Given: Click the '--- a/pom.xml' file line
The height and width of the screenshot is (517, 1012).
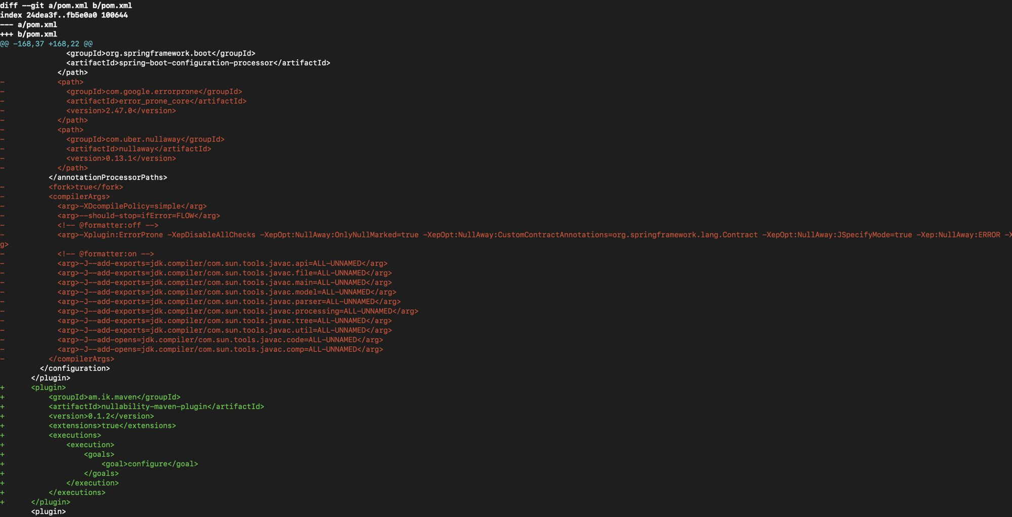Looking at the screenshot, I should (x=29, y=25).
